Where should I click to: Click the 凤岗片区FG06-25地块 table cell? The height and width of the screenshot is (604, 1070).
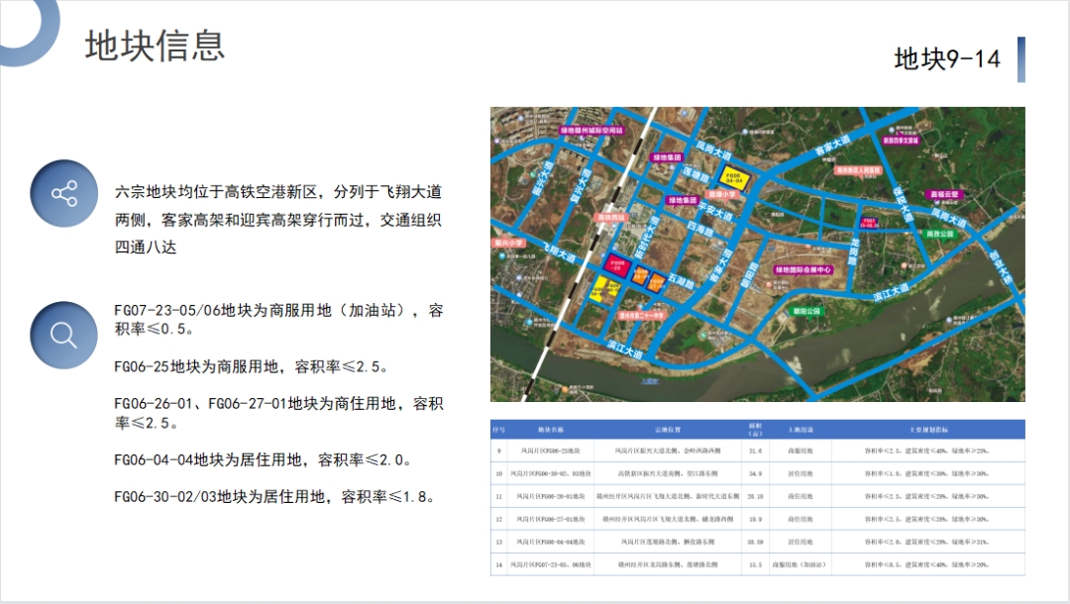(551, 451)
